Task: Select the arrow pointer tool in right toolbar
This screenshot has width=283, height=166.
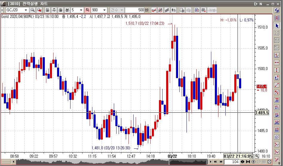Action: pos(277,26)
